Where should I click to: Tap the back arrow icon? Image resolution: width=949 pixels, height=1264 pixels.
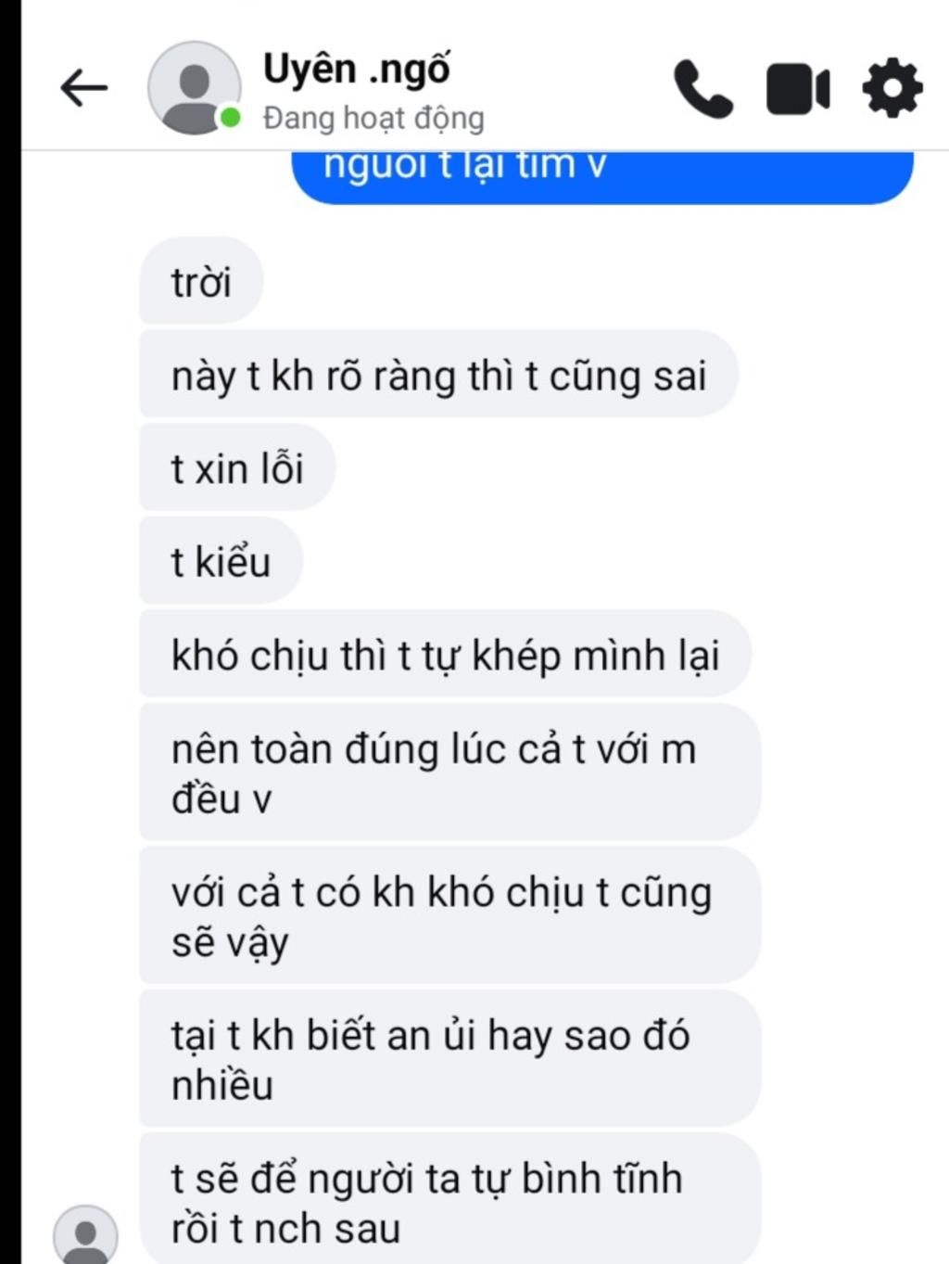point(83,89)
